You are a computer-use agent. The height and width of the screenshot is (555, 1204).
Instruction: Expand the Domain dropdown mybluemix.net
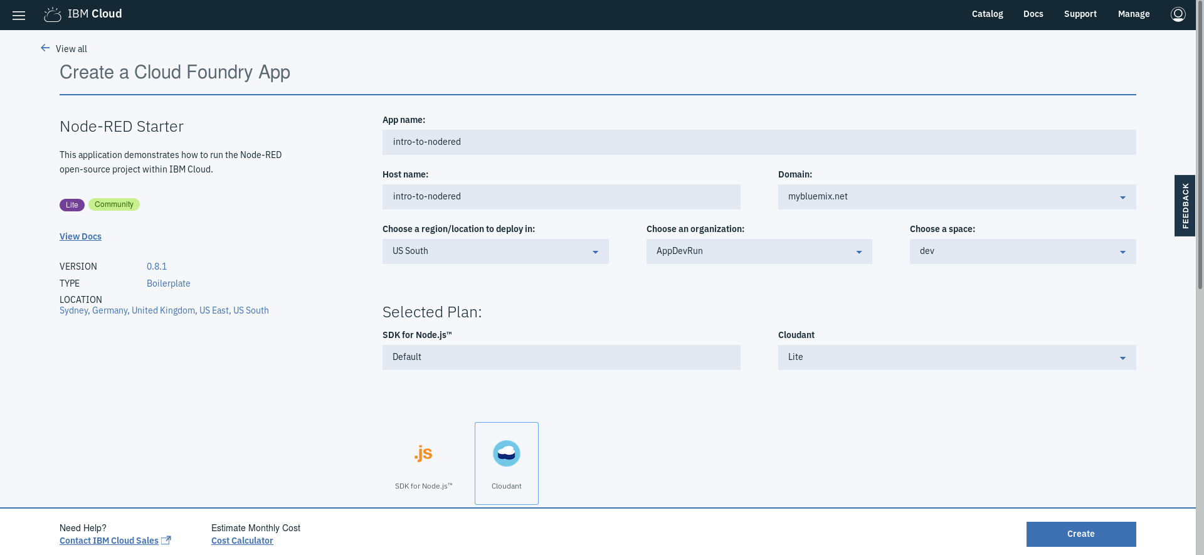957,197
